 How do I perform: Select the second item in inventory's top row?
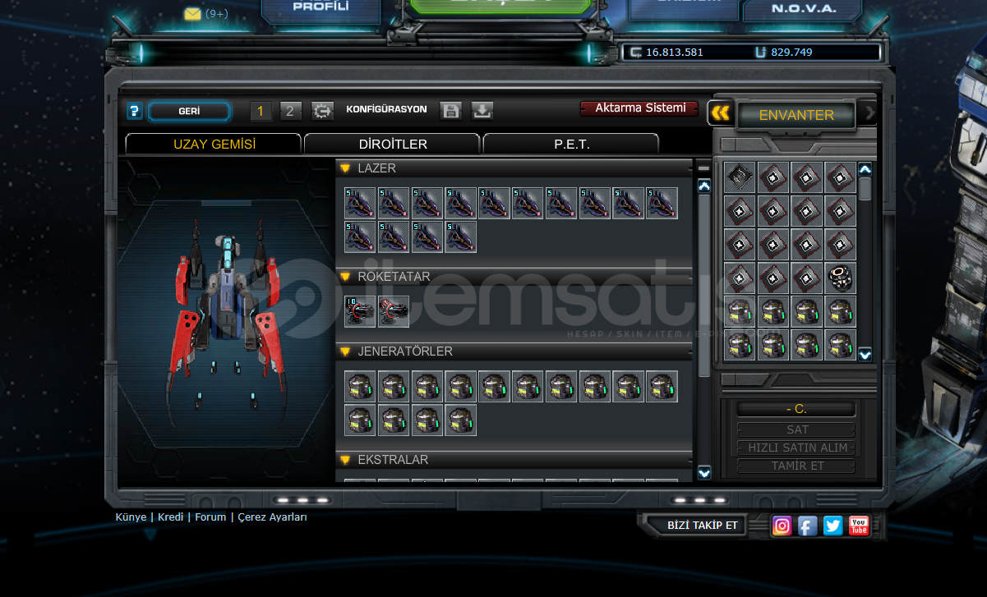click(x=773, y=177)
